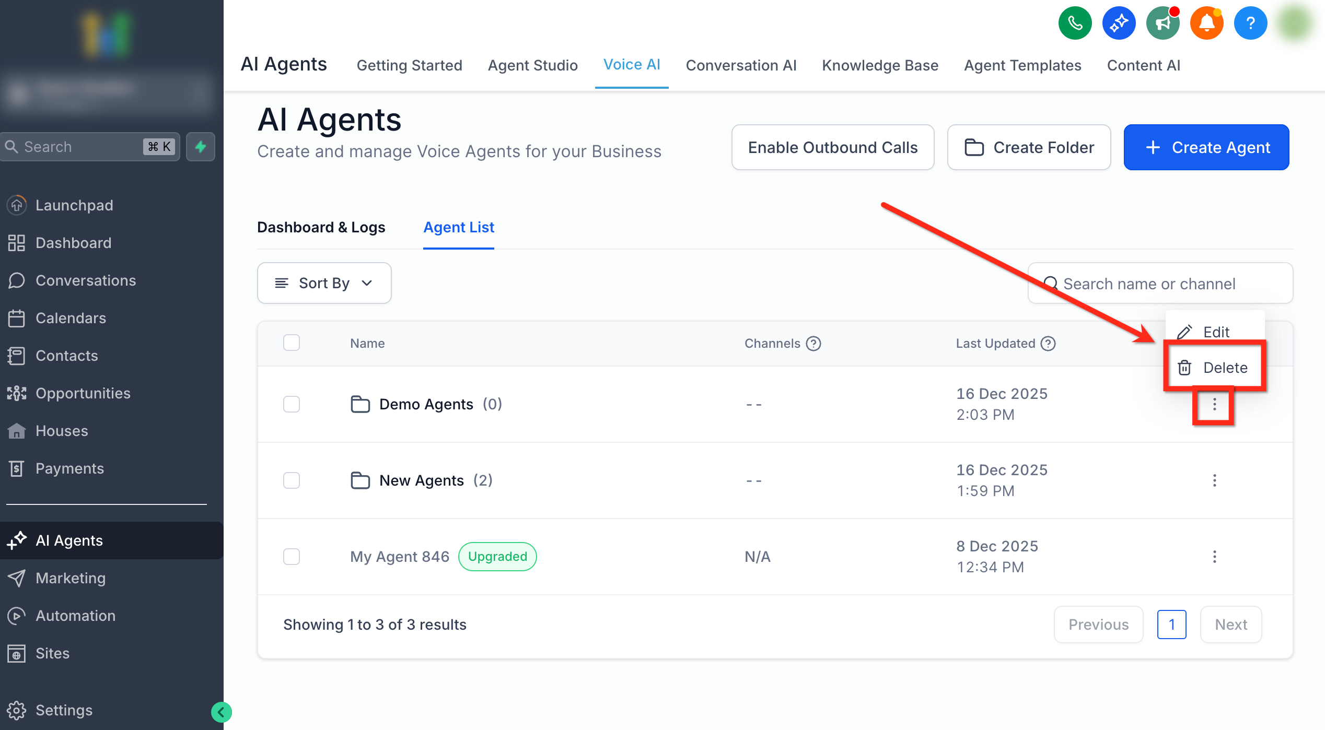Click the orange notification bell icon

[x=1206, y=23]
